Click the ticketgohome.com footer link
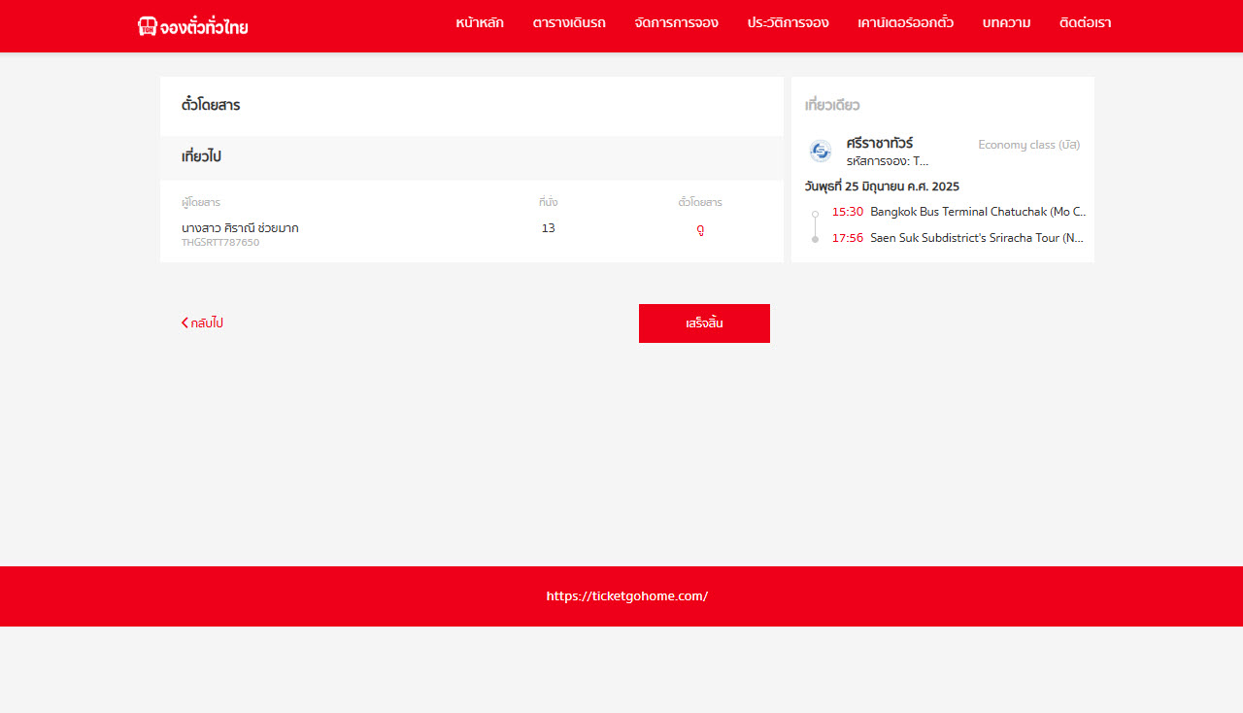This screenshot has height=713, width=1243. click(x=626, y=596)
